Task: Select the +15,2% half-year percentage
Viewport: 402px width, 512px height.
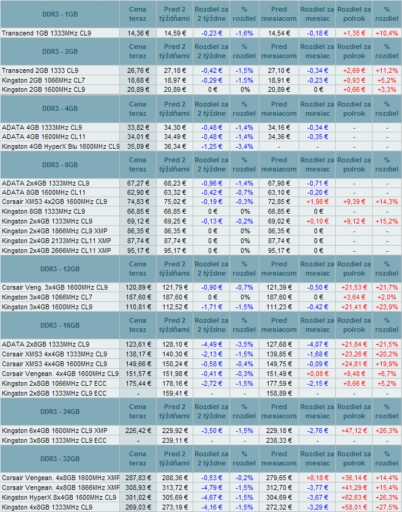Action: pos(387,221)
